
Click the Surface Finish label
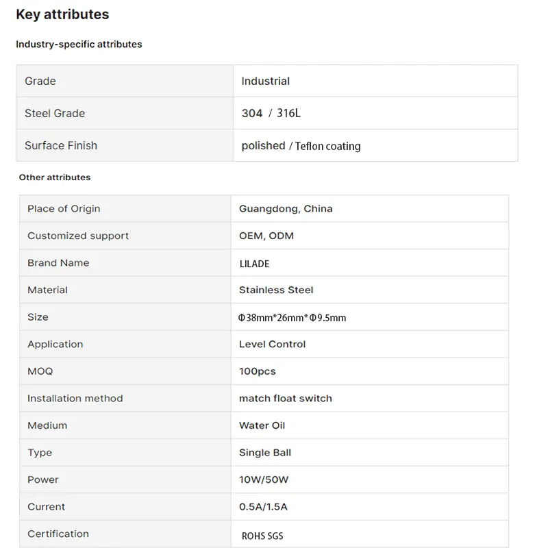point(61,145)
